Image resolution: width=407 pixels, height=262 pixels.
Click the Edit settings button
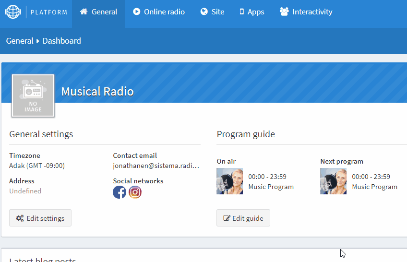(40, 218)
